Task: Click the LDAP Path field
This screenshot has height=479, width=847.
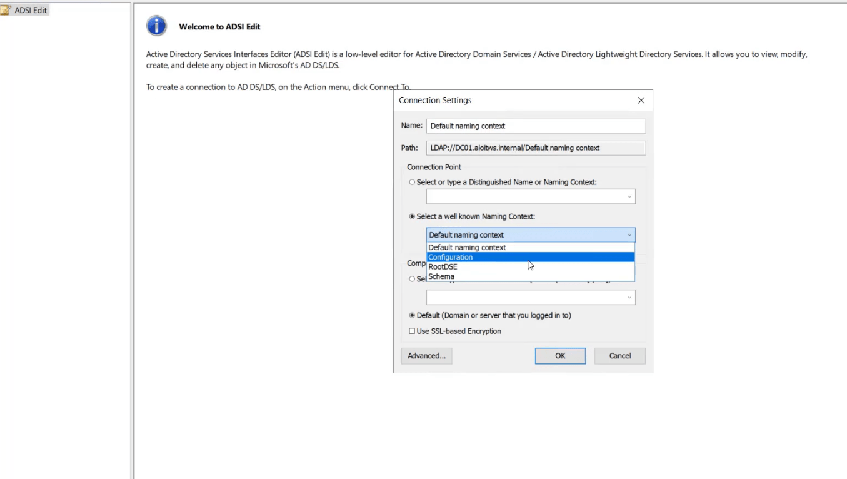Action: click(x=536, y=148)
